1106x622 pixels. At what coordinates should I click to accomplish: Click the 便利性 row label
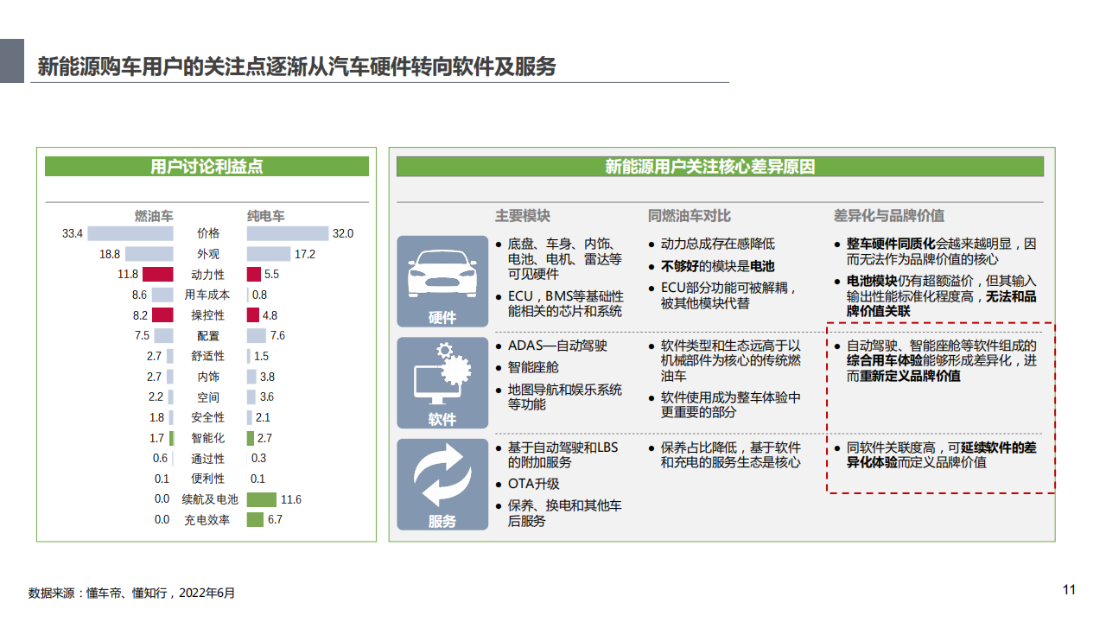(208, 479)
